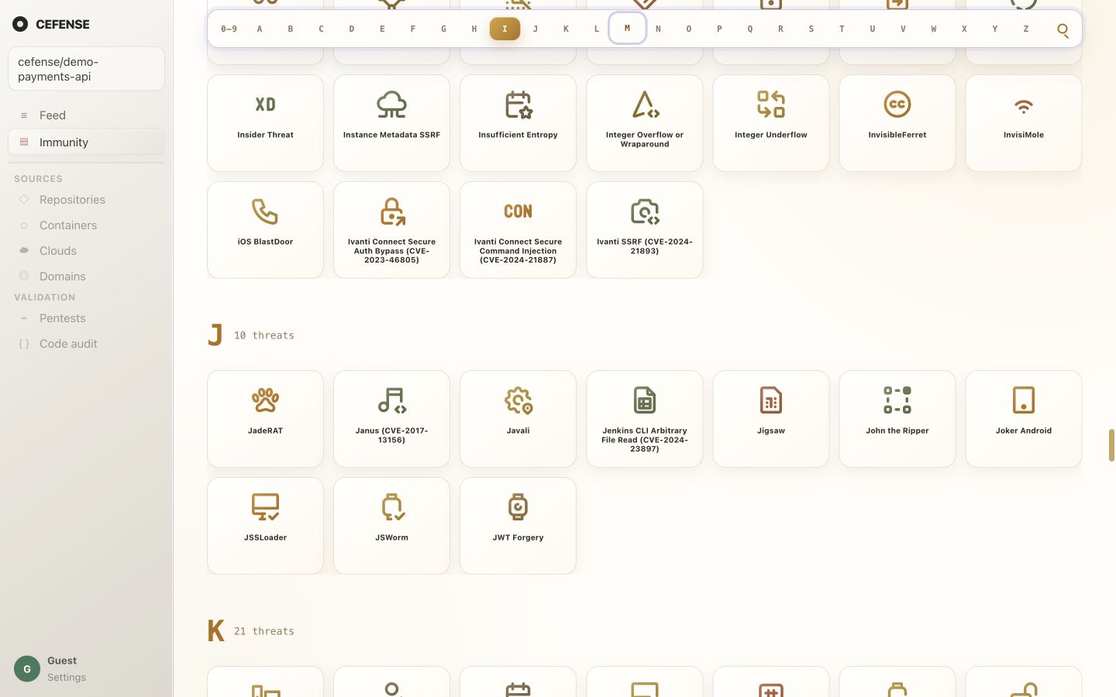The height and width of the screenshot is (697, 1116).
Task: Open the InvisibleFerret creative commons icon
Action: click(897, 105)
